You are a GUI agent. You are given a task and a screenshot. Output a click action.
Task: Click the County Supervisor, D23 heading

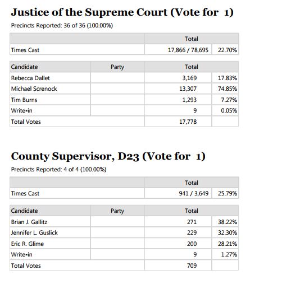point(108,156)
